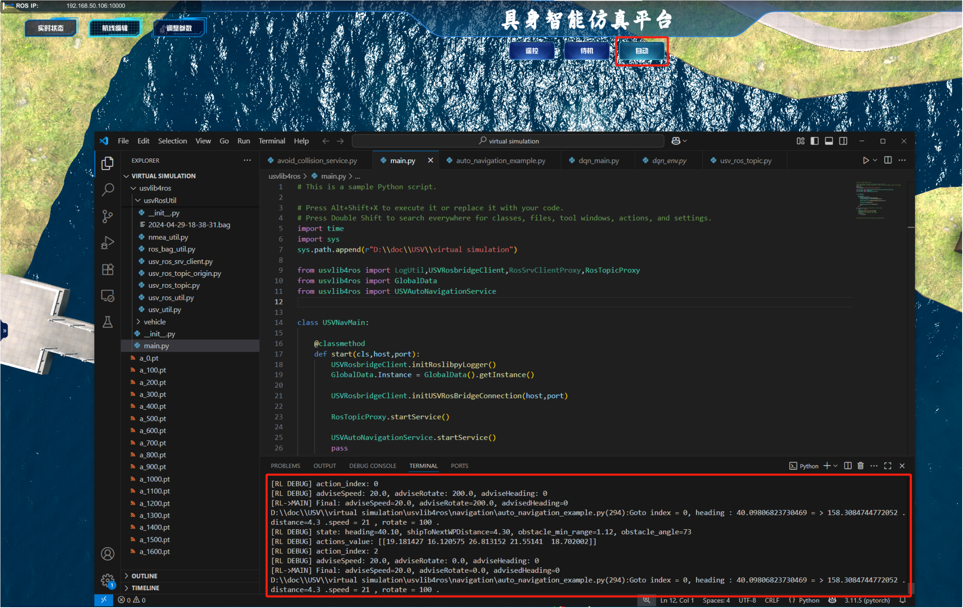The height and width of the screenshot is (608, 963).
Task: Click the virtual simulation search box
Action: (508, 141)
